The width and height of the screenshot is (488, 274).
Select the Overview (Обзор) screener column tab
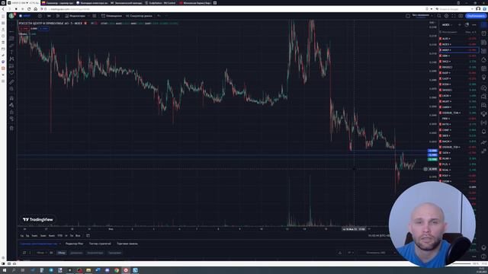coord(62,253)
